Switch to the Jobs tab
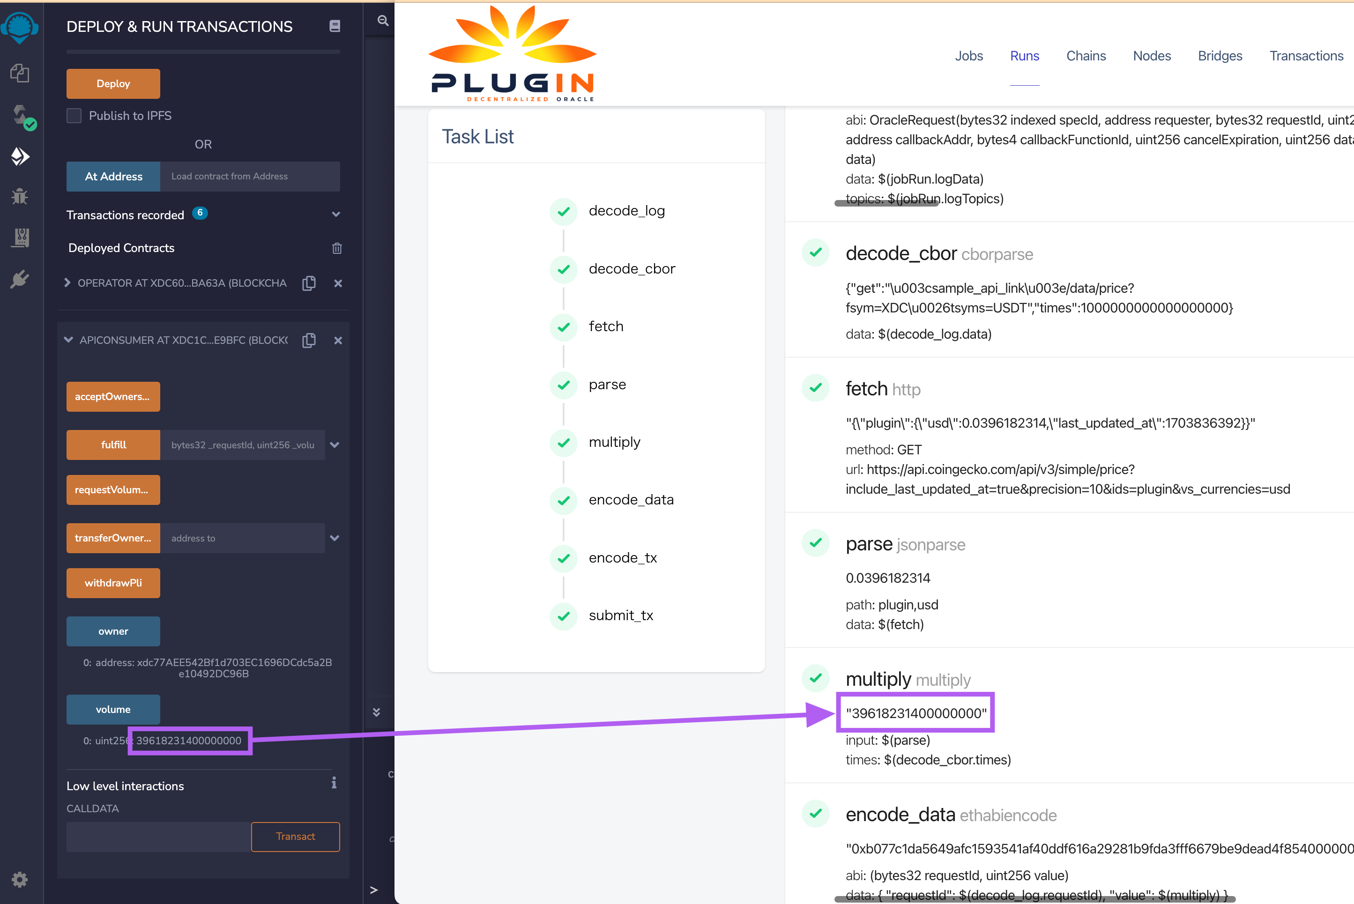This screenshot has width=1354, height=904. (x=968, y=56)
